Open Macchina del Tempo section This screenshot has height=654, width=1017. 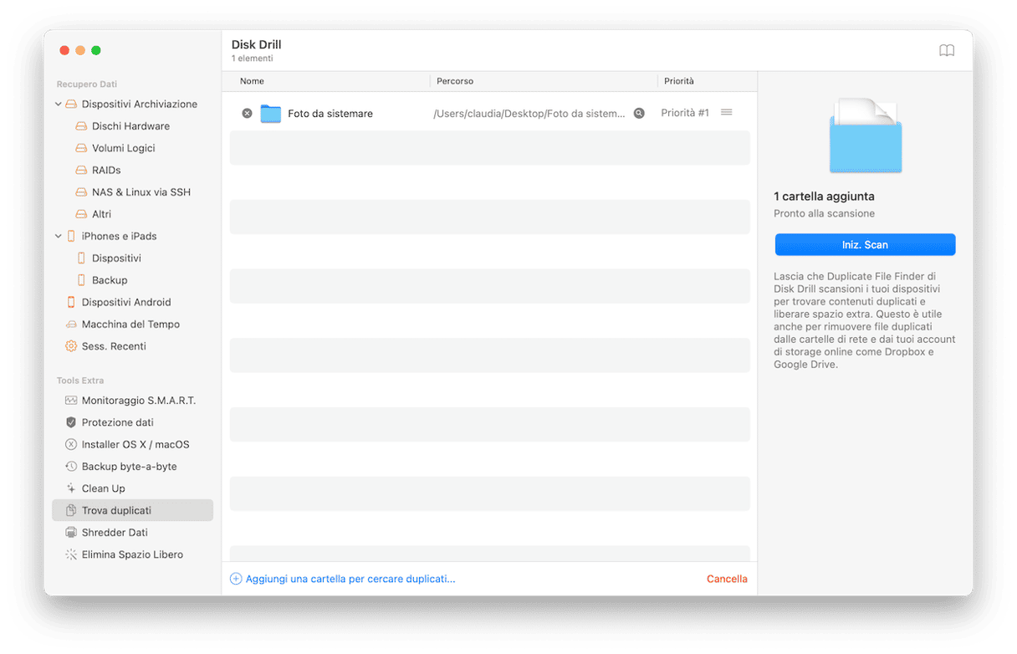pos(132,324)
